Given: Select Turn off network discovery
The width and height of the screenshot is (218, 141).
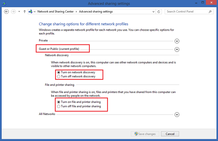Looking at the screenshot, I should click(76, 76).
